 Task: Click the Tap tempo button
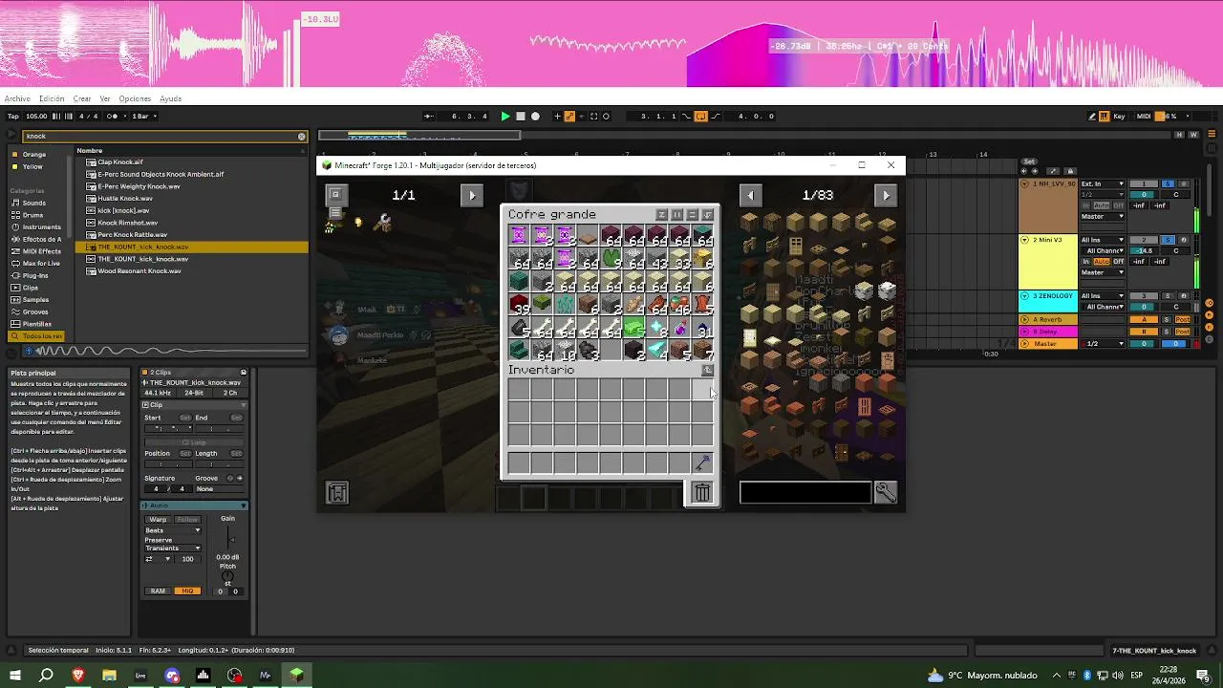click(13, 117)
